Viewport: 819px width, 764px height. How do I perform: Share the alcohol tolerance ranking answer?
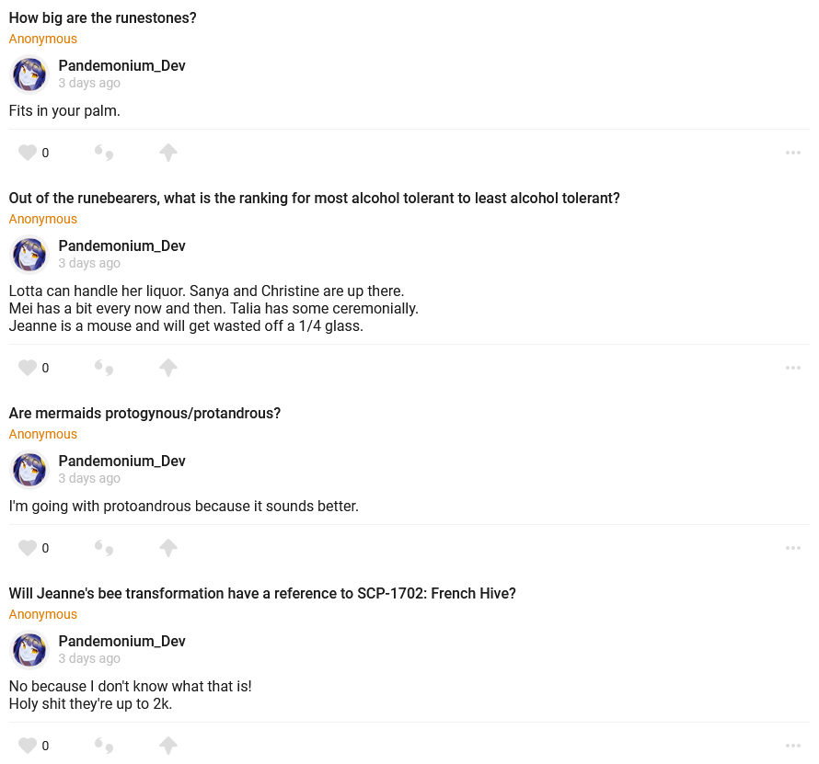[x=167, y=368]
